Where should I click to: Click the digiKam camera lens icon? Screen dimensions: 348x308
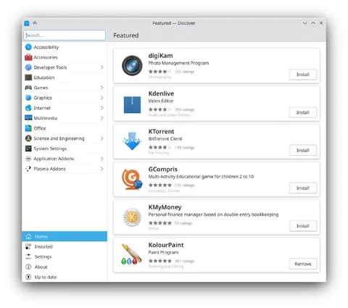pyautogui.click(x=132, y=65)
